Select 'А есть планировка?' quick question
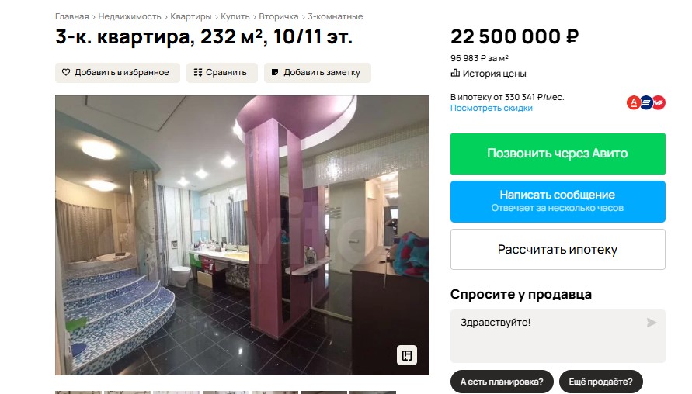 [x=502, y=382]
